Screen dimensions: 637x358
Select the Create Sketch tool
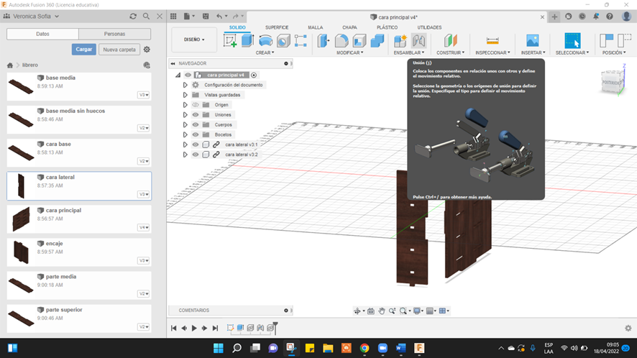click(x=230, y=41)
